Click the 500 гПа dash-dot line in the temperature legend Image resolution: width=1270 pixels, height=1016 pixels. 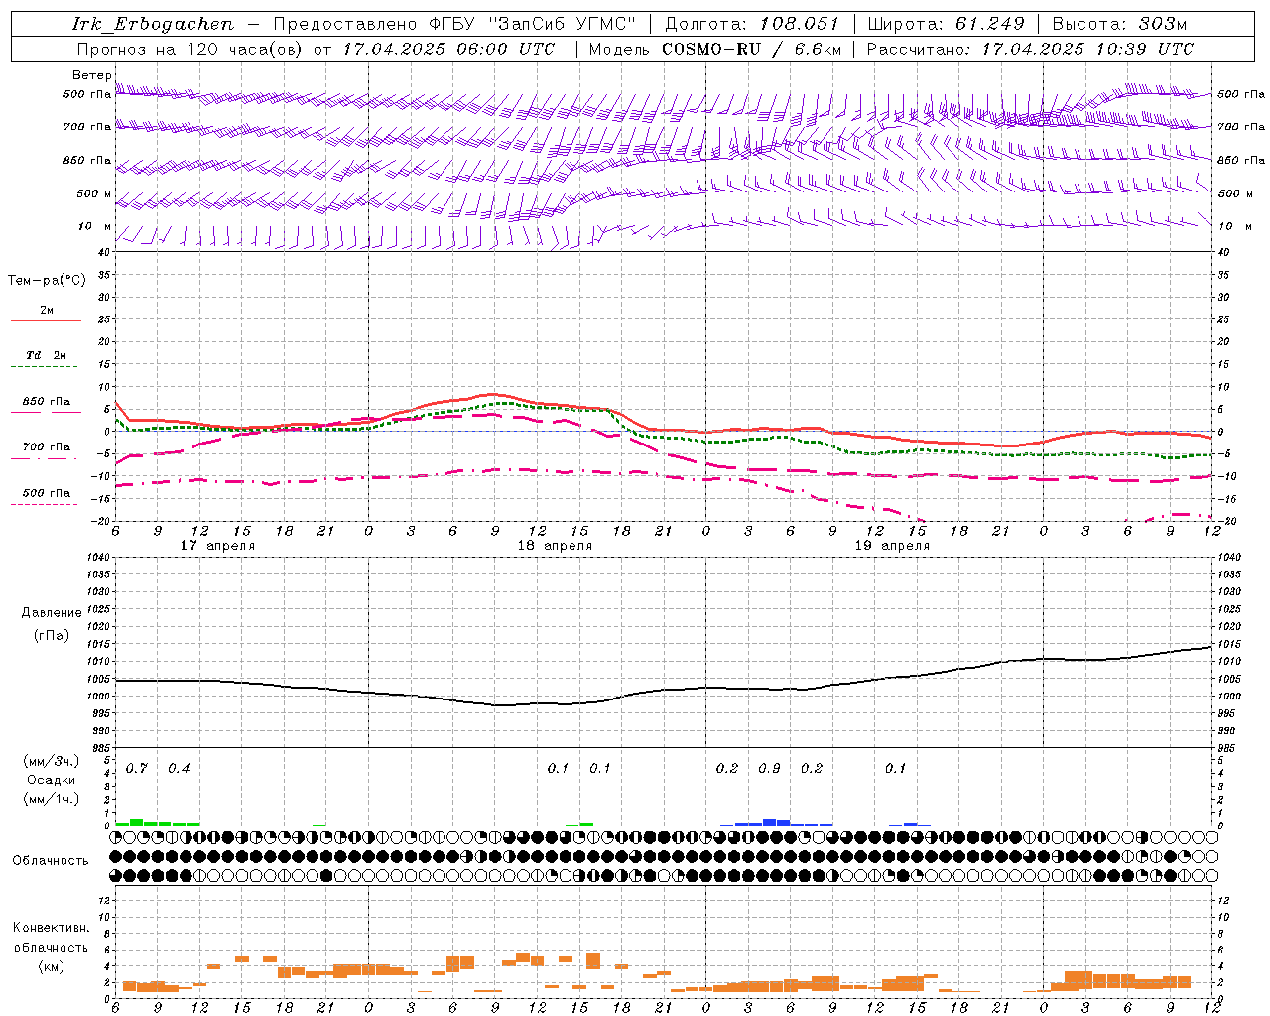pyautogui.click(x=44, y=505)
